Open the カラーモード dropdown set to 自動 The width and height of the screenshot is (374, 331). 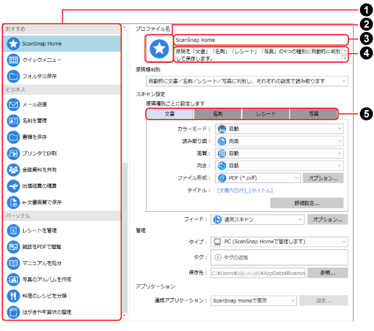279,129
